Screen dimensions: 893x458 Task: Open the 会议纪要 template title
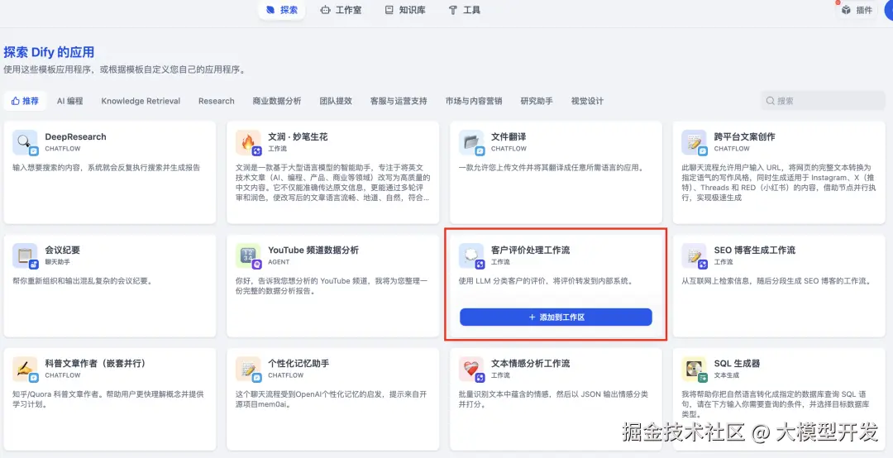point(63,250)
